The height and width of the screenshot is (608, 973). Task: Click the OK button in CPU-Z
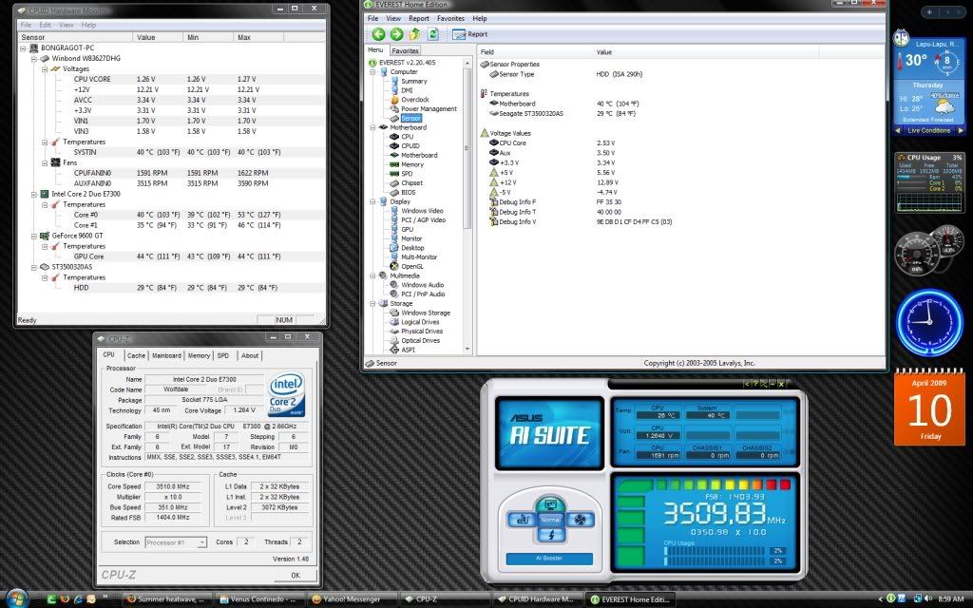295,575
